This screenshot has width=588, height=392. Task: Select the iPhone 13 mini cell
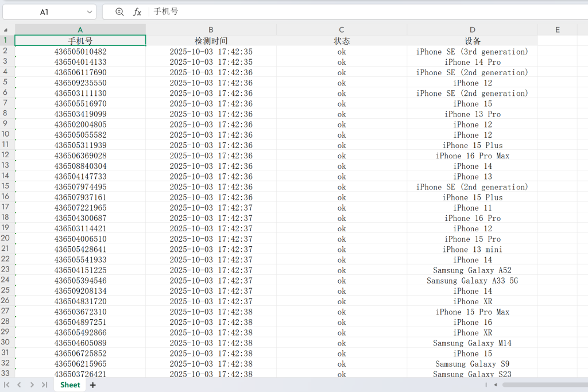472,249
